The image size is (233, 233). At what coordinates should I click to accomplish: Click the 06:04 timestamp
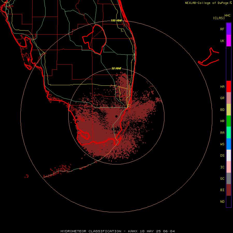169,231
